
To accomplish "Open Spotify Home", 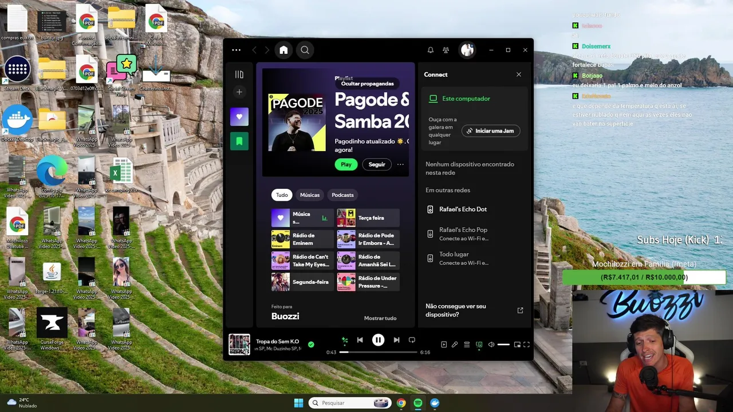I will pyautogui.click(x=283, y=50).
